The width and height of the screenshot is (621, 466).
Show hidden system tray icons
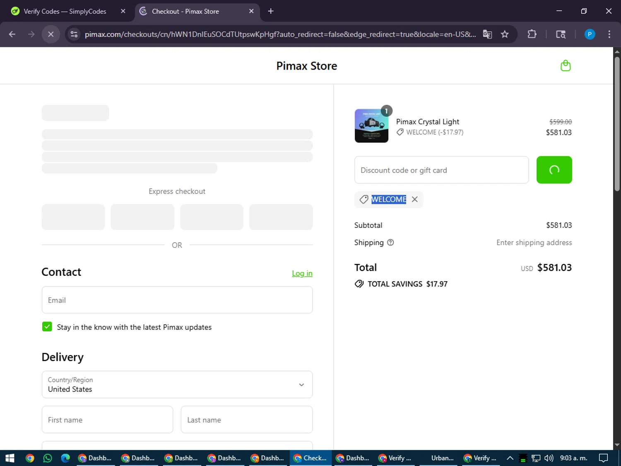(510, 458)
